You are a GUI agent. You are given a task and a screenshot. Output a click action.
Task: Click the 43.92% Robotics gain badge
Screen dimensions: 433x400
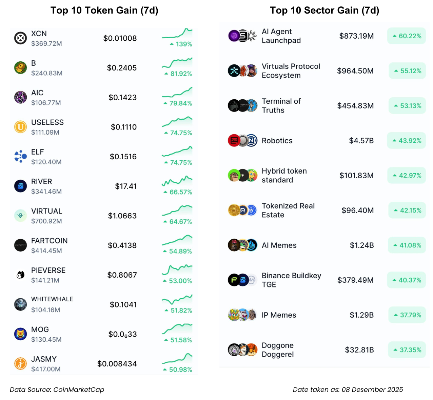(407, 141)
